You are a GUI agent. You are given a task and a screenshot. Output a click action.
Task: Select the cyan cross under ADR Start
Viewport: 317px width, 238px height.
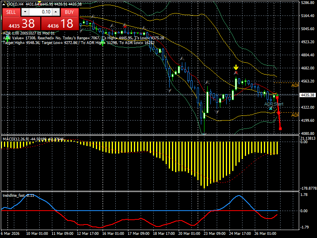271,108
